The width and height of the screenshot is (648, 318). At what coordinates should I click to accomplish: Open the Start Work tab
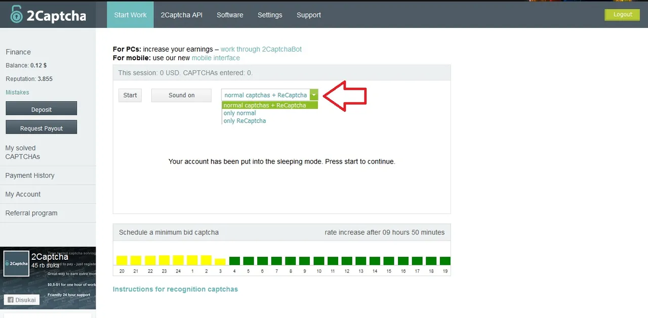click(130, 15)
